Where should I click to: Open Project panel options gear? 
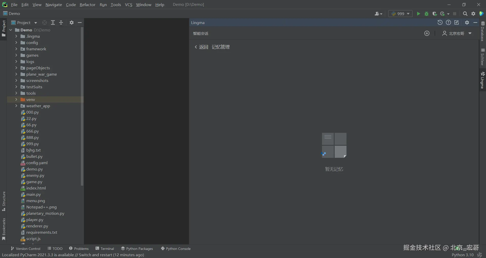coord(72,23)
